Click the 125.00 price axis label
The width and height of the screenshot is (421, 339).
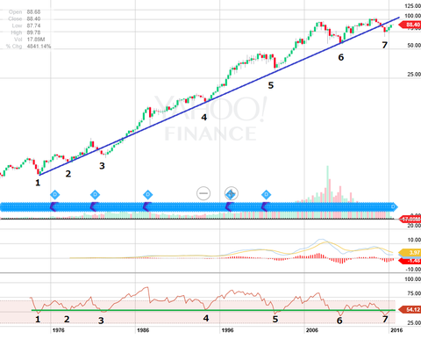point(412,6)
